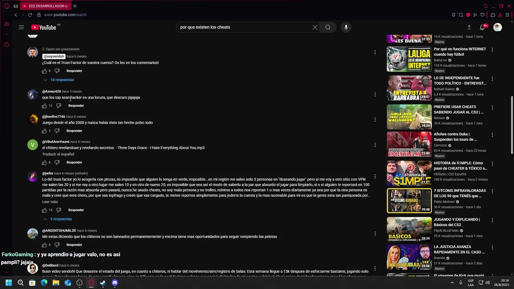Open the @soysendoh channel badge
Screen dimensions: 514x289
click(54, 57)
